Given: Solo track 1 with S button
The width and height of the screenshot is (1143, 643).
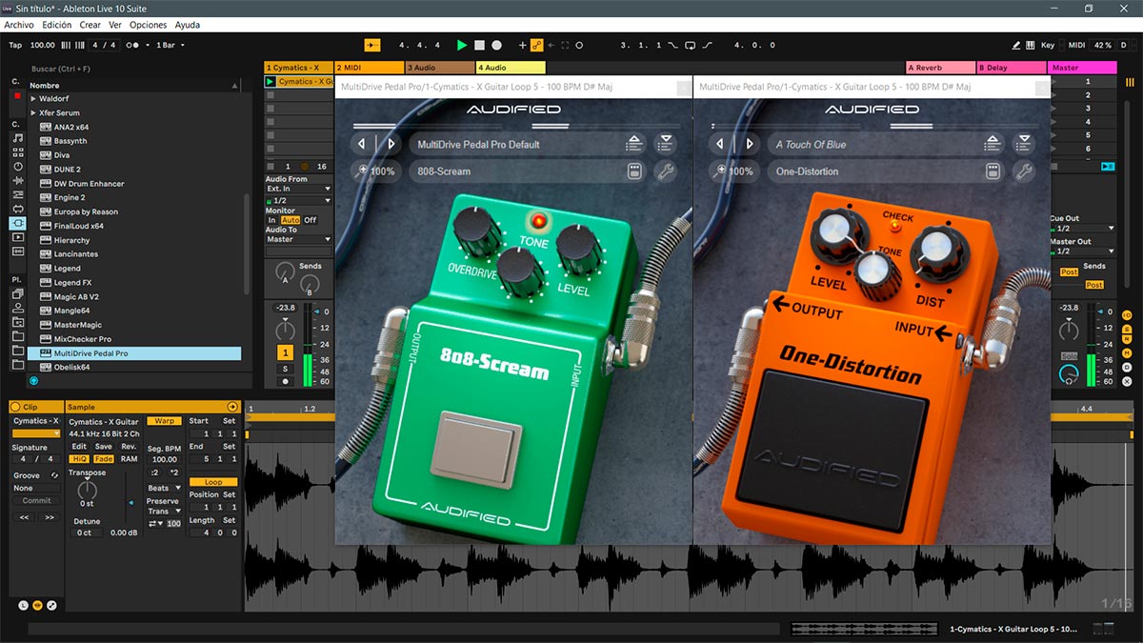Looking at the screenshot, I should point(284,369).
